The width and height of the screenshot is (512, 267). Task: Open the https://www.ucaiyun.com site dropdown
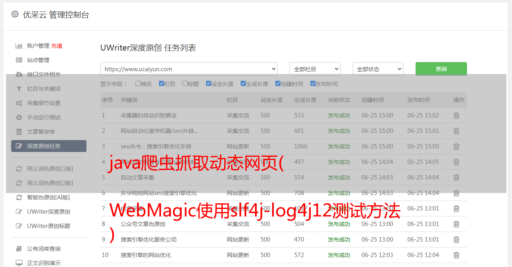tap(189, 69)
